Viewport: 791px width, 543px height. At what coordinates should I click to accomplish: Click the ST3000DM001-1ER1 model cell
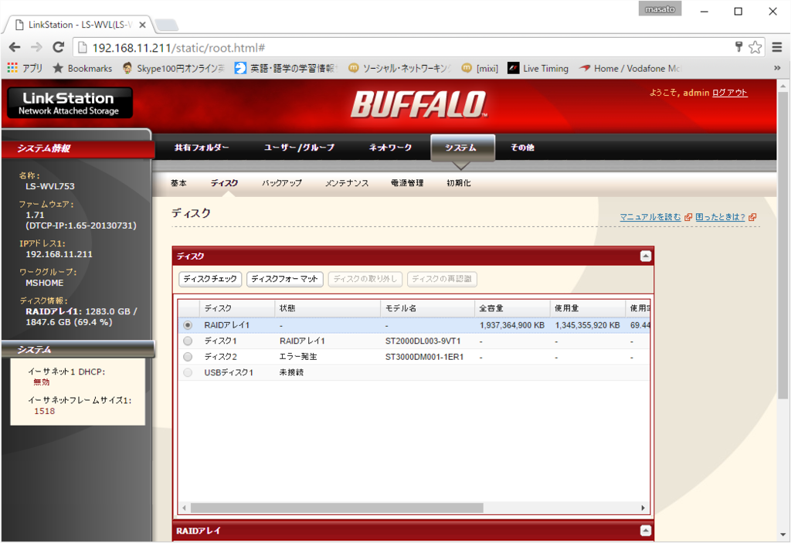tap(424, 357)
